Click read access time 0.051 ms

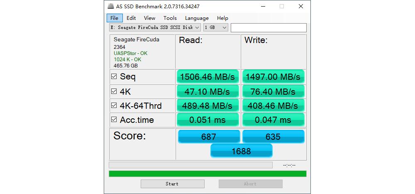(x=208, y=120)
